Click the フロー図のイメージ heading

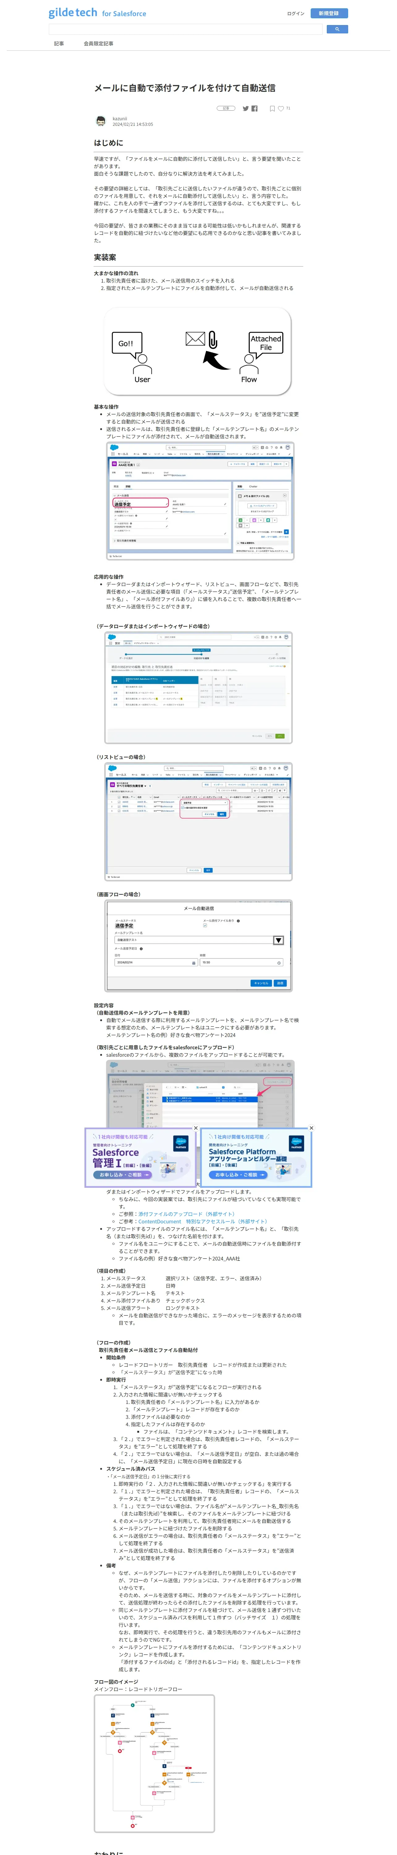[115, 1682]
